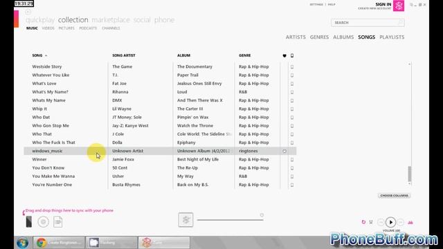The height and width of the screenshot is (249, 443).
Task: Switch to the VIDEOS tab
Action: (48, 28)
